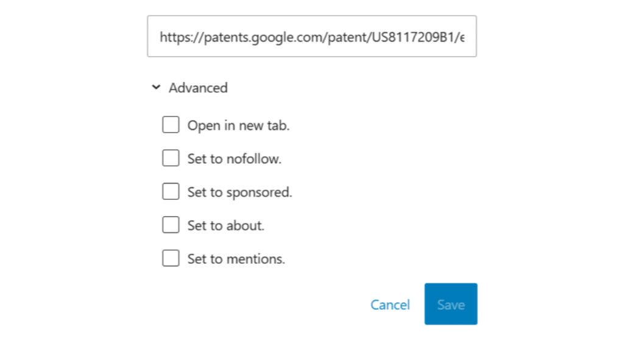This screenshot has height=338, width=624.
Task: Click the Advanced label text
Action: click(198, 88)
